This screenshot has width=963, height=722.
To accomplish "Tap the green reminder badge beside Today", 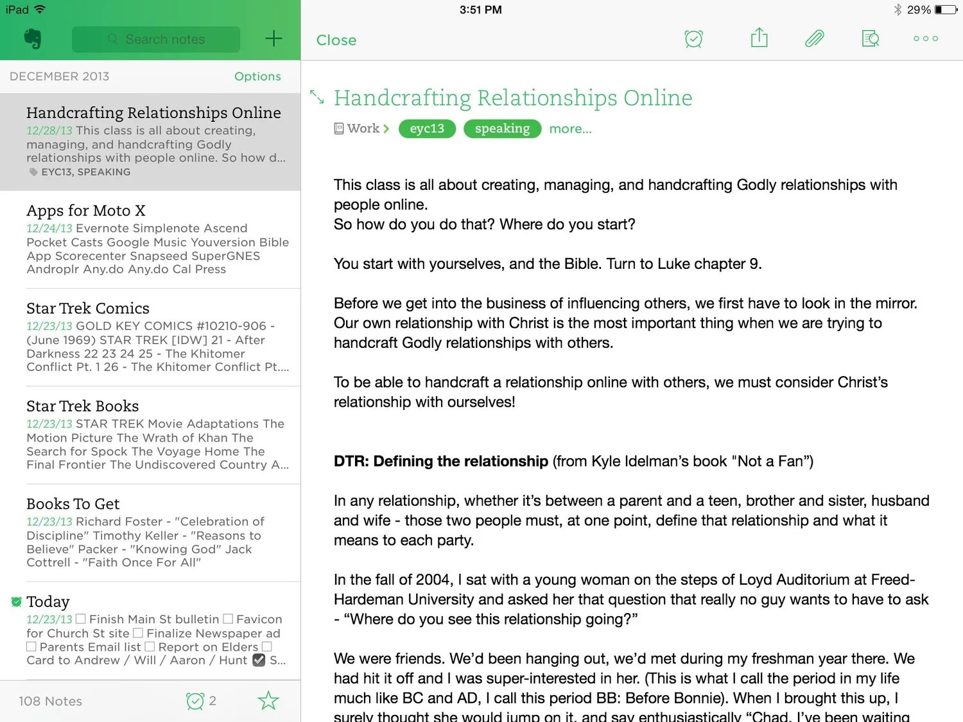I will [17, 601].
